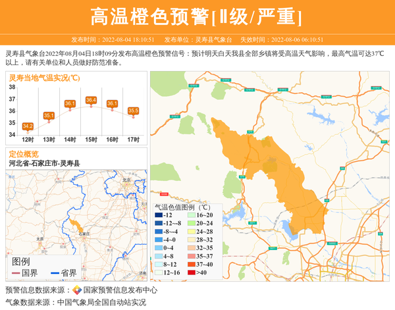
Task: Click the -12 dark blue legend swatch
Action: (159, 215)
